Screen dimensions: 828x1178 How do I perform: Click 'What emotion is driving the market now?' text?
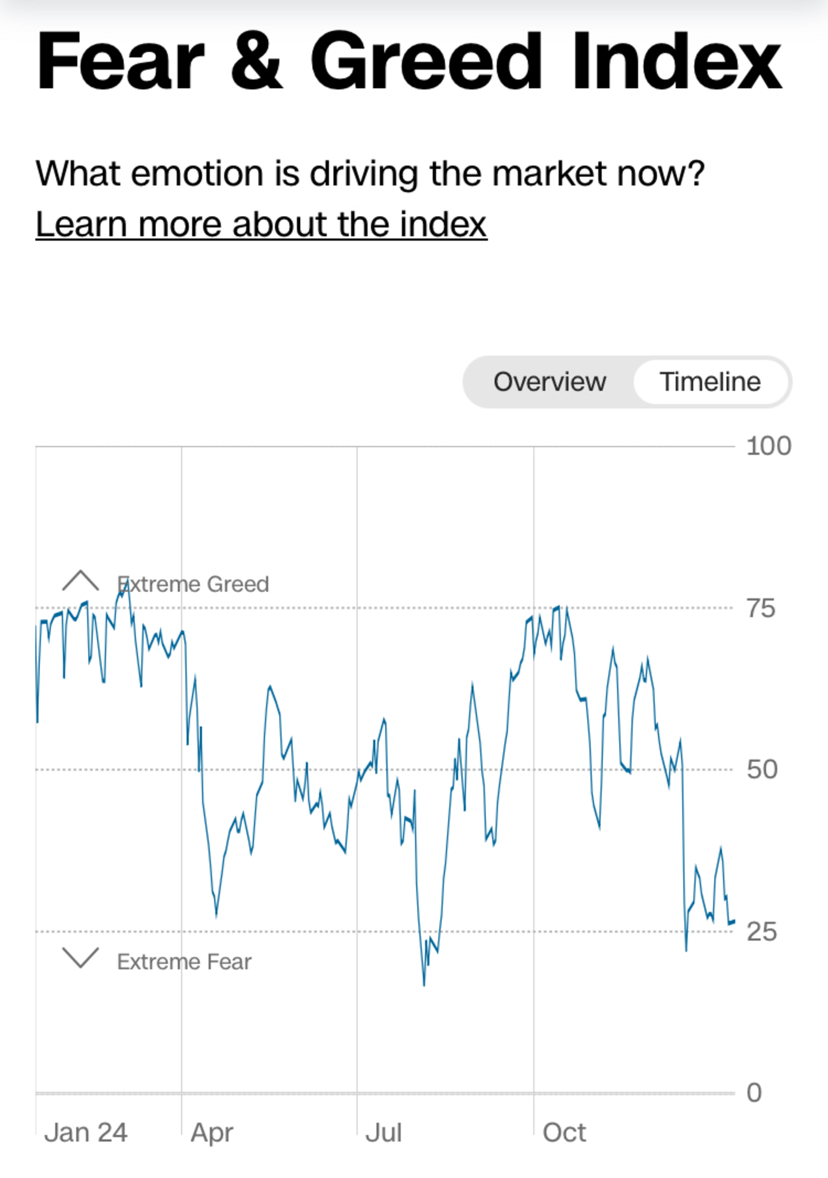coord(370,173)
